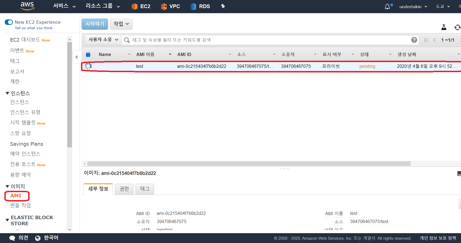Collapse the 인스턴스 sidebar section
Image resolution: width=461 pixels, height=243 pixels.
coord(7,93)
